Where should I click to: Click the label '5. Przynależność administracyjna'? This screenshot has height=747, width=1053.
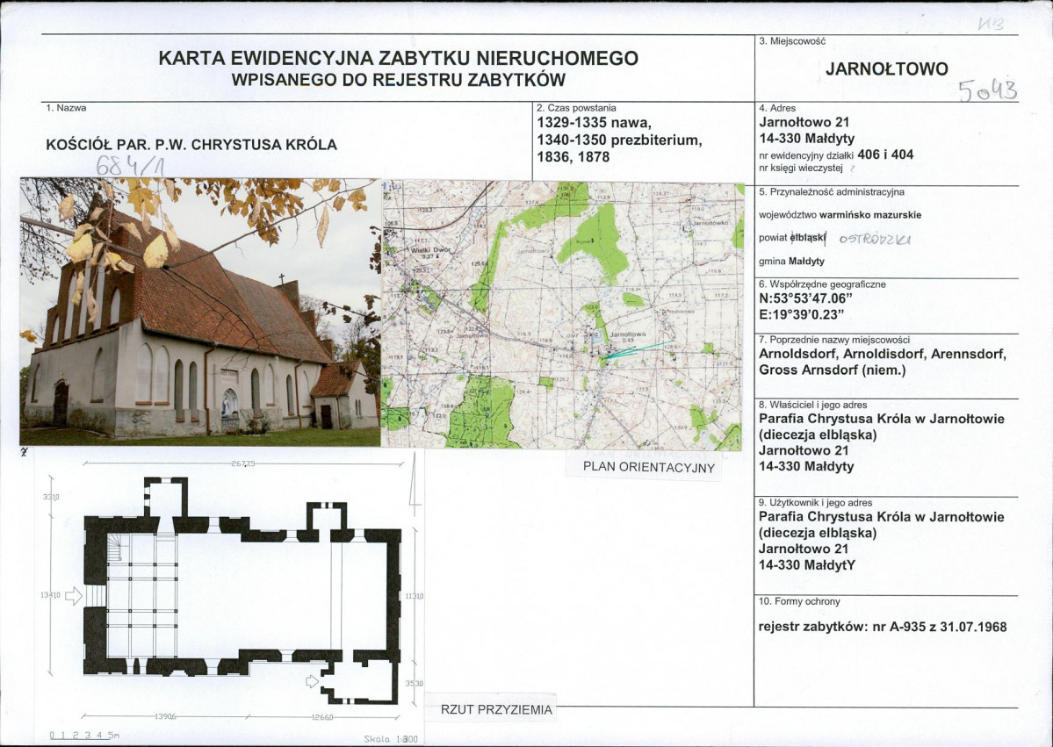(832, 192)
